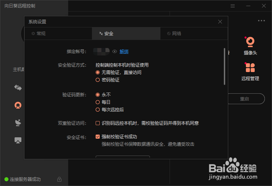Image resolution: width=272 pixels, height=186 pixels.
Task: Click the settings dialog vertical scrollbar
Action: pos(225,66)
